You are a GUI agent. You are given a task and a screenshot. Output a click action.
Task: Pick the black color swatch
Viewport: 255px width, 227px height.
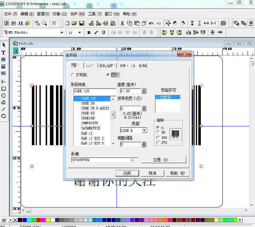20,220
